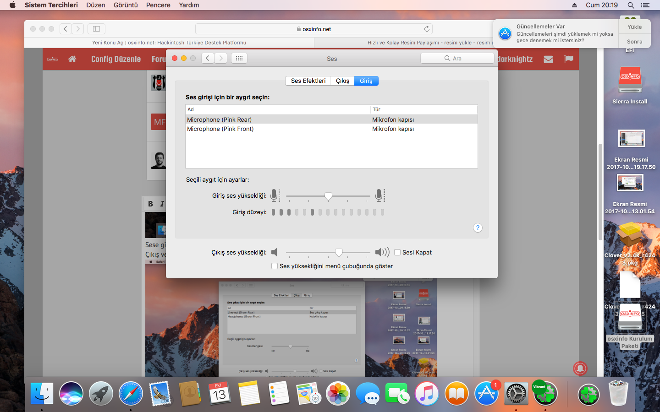Open the red notification bell icon
The height and width of the screenshot is (412, 660).
pyautogui.click(x=580, y=368)
